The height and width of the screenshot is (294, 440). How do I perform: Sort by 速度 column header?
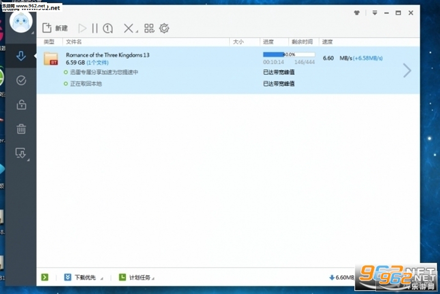pos(327,42)
